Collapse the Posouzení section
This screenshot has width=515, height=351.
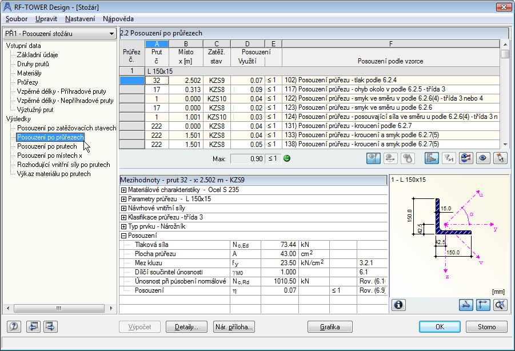[x=123, y=236]
